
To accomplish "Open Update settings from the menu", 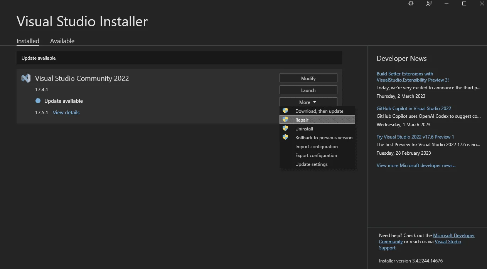I will [x=317, y=164].
